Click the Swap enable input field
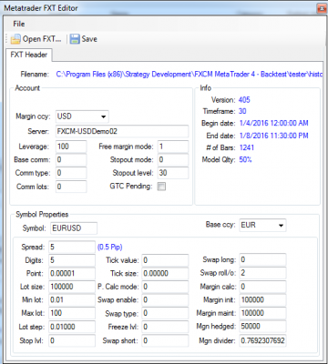 (x=165, y=300)
